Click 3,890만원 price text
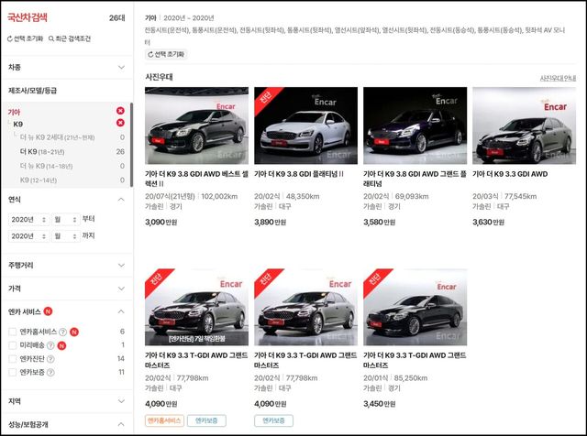587x436 pixels. (271, 222)
